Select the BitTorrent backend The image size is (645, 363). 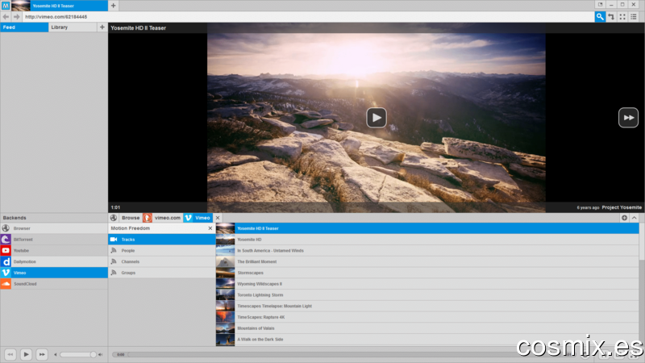point(54,239)
